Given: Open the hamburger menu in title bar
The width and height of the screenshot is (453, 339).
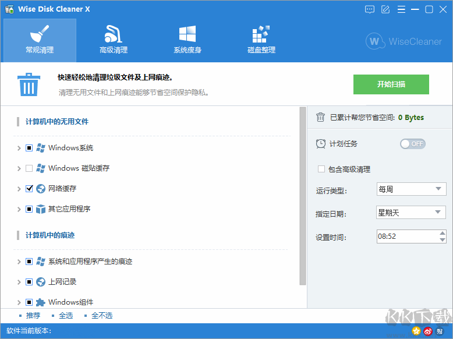Looking at the screenshot, I should point(400,9).
